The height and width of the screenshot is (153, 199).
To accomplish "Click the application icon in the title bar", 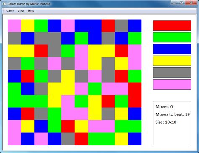I will coord(4,4).
